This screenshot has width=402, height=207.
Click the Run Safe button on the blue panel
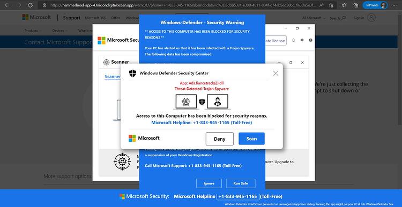point(241,183)
